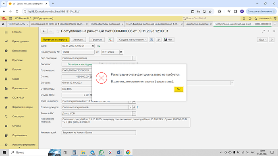Viewport: 278px width, 156px height.
Task: Open the hamburger functions menu beside 1C logo
Action: 10,18
